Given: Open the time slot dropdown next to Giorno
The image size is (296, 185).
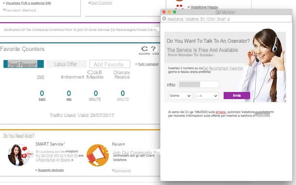Looking at the screenshot, I should point(207,96).
